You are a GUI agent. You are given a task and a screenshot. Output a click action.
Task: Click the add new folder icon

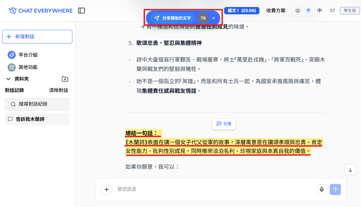65,79
